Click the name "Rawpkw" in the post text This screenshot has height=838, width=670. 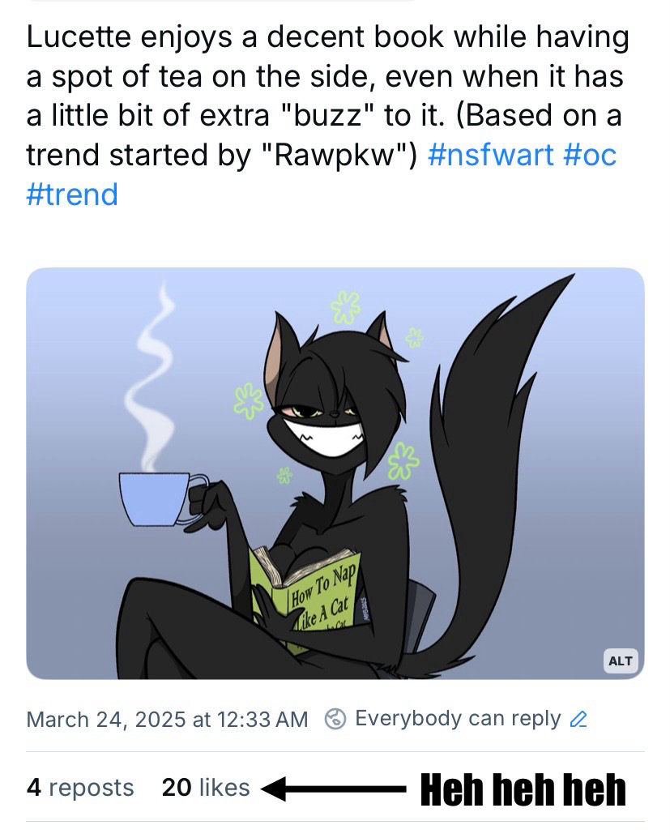[x=347, y=155]
